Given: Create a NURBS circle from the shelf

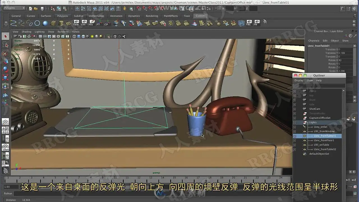Looking at the screenshot, I should click(x=37, y=23).
